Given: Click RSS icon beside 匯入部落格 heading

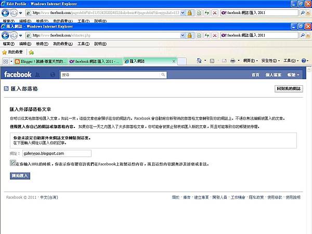Looking at the screenshot, I should click(x=6, y=89).
